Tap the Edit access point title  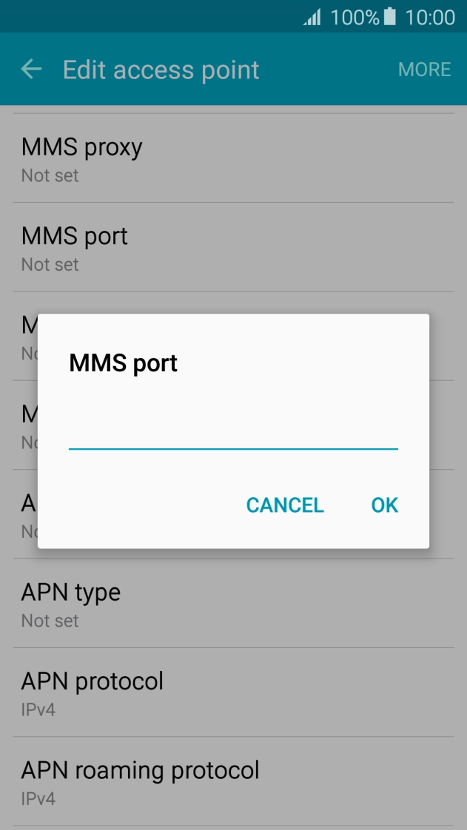pos(161,70)
